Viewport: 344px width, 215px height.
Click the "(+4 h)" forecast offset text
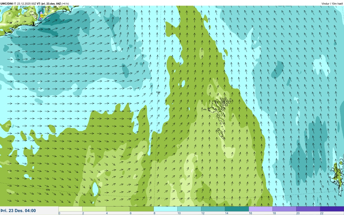(65, 3)
